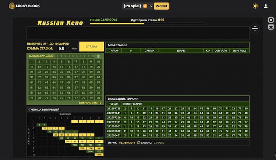Click the draw number 242597131 row
This screenshot has width=276, height=160.
click(178, 122)
